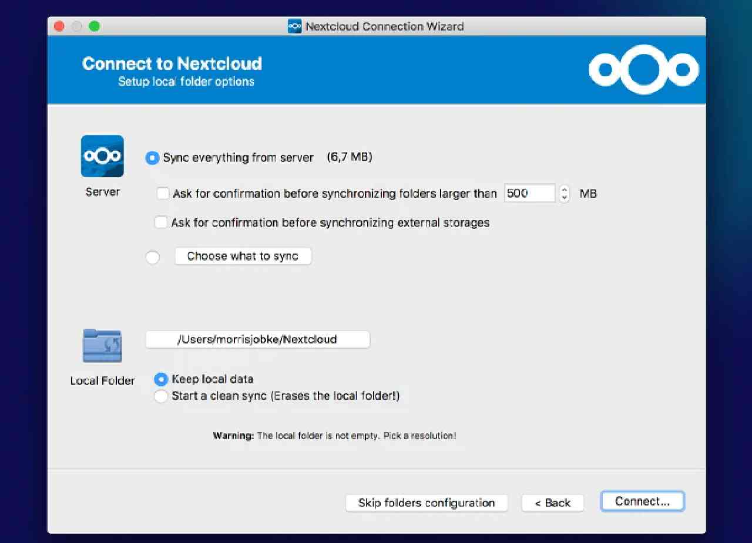Open the Choose what to sync dialog
The height and width of the screenshot is (543, 752).
tap(243, 257)
